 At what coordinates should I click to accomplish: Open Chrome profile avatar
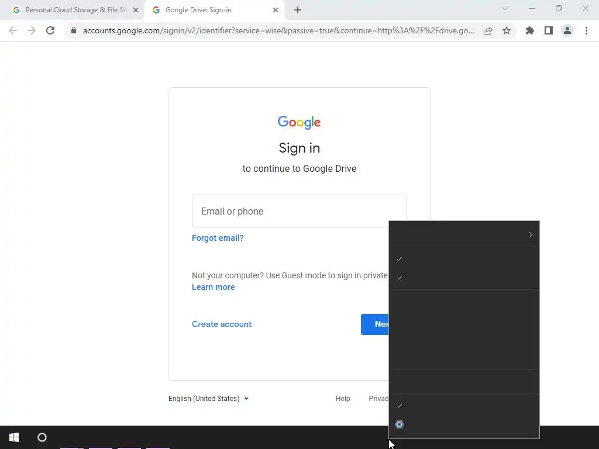[x=567, y=30]
